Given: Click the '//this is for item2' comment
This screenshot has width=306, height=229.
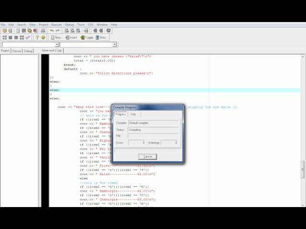Looking at the screenshot, I should point(99,183).
